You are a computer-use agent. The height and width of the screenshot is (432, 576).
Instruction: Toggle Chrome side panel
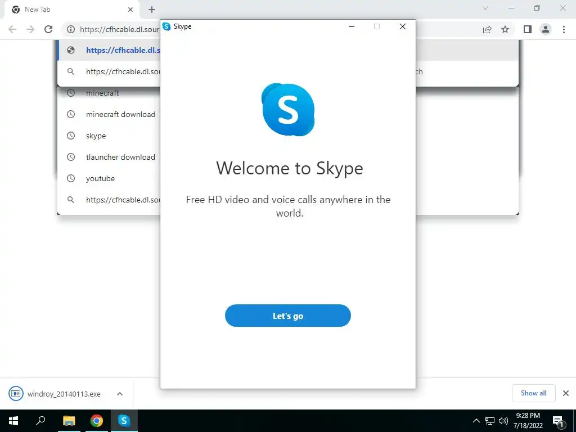coord(528,29)
